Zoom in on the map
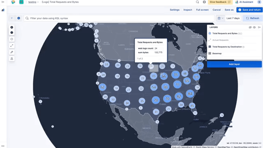Viewport: 263px width, 148px height. point(12,27)
